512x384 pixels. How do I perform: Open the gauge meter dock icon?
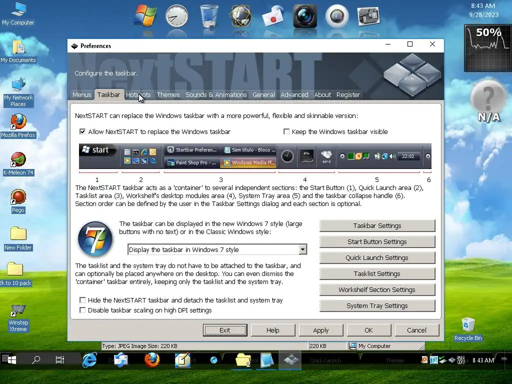(337, 16)
